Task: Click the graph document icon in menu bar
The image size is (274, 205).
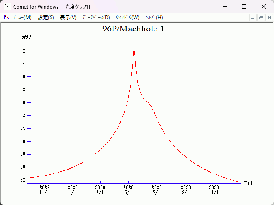Action: 6,18
